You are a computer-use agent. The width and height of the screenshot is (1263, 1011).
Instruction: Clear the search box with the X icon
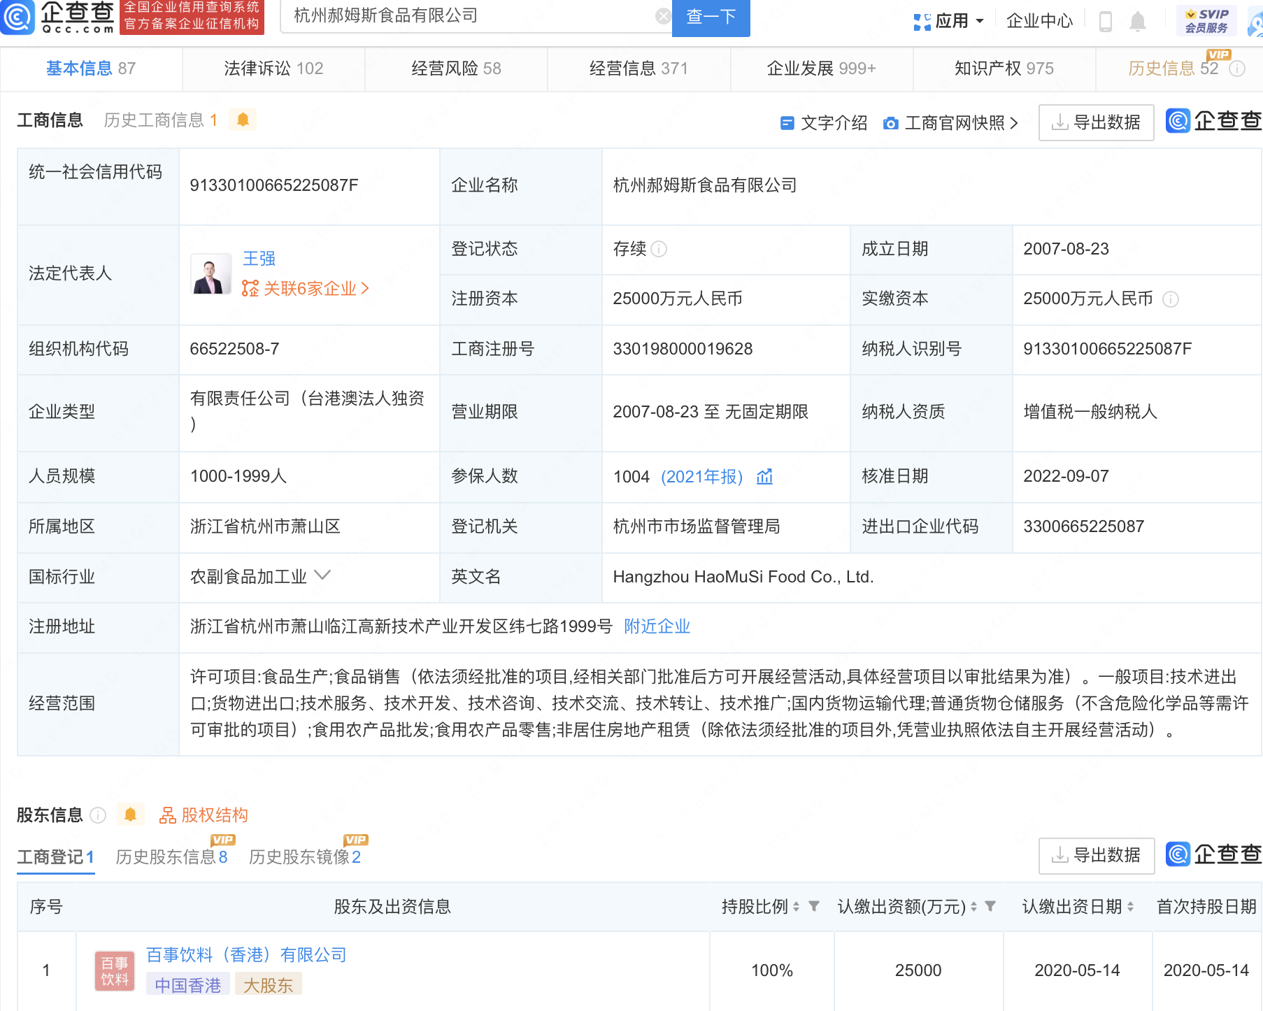click(x=663, y=16)
